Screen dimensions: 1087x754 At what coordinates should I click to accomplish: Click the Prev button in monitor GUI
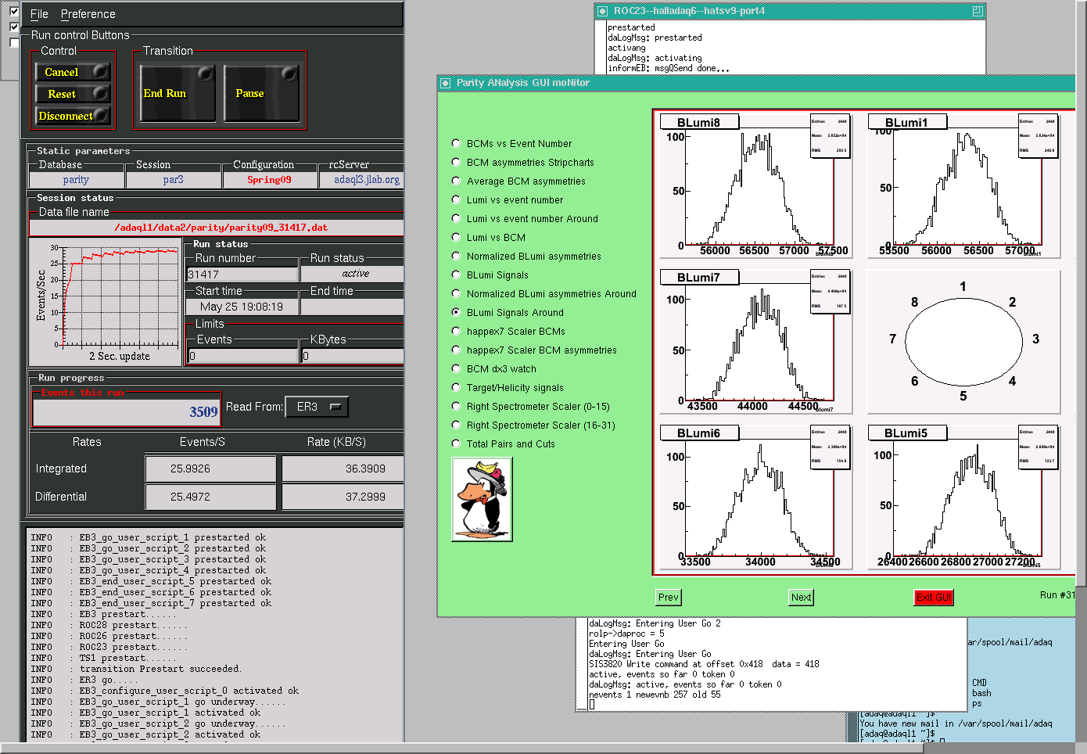point(669,597)
